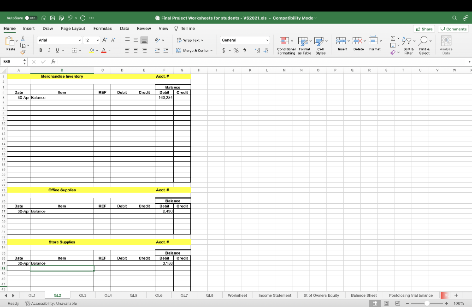Image resolution: width=472 pixels, height=307 pixels.
Task: Toggle bottom vertical alignment
Action: pyautogui.click(x=144, y=40)
